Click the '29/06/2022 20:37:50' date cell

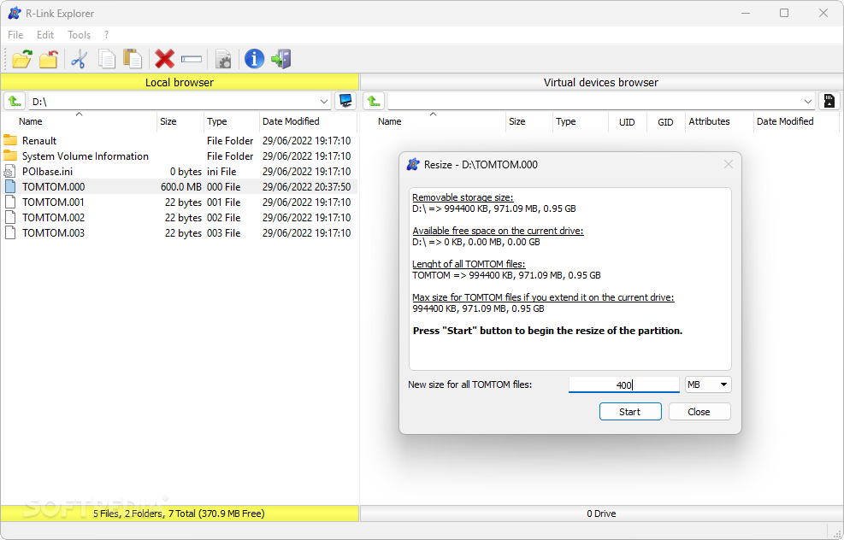[306, 186]
